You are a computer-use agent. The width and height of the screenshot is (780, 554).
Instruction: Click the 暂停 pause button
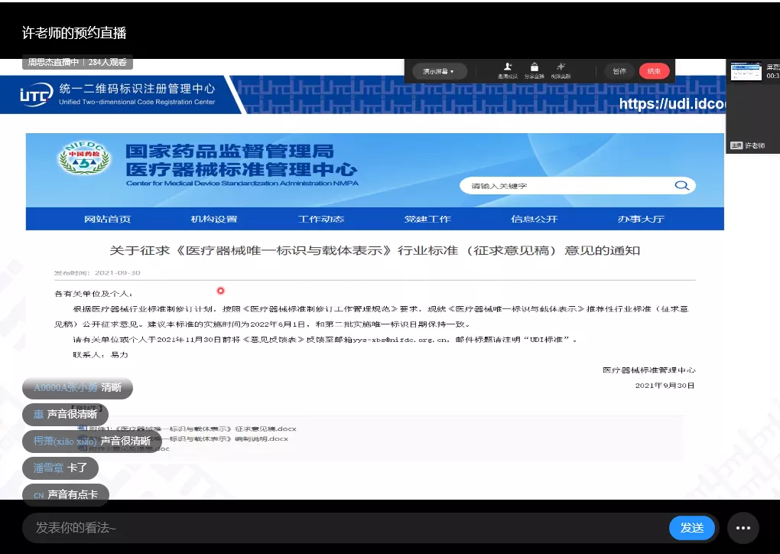(x=619, y=71)
